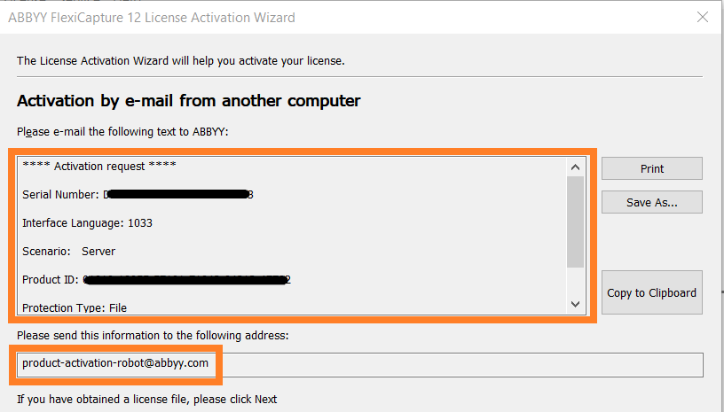Click the 'Please send this information' label

153,336
